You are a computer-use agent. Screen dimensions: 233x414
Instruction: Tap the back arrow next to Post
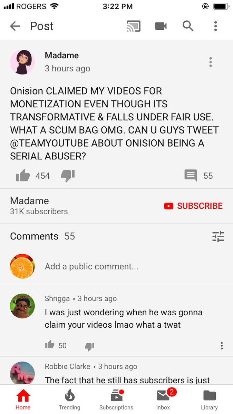(15, 26)
